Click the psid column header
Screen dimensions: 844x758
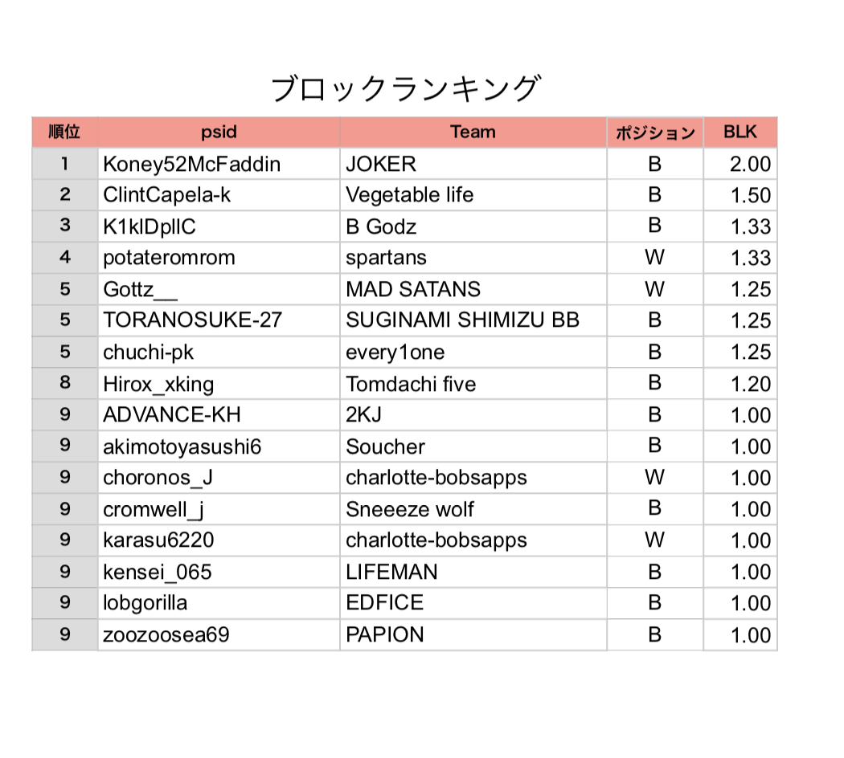[219, 132]
